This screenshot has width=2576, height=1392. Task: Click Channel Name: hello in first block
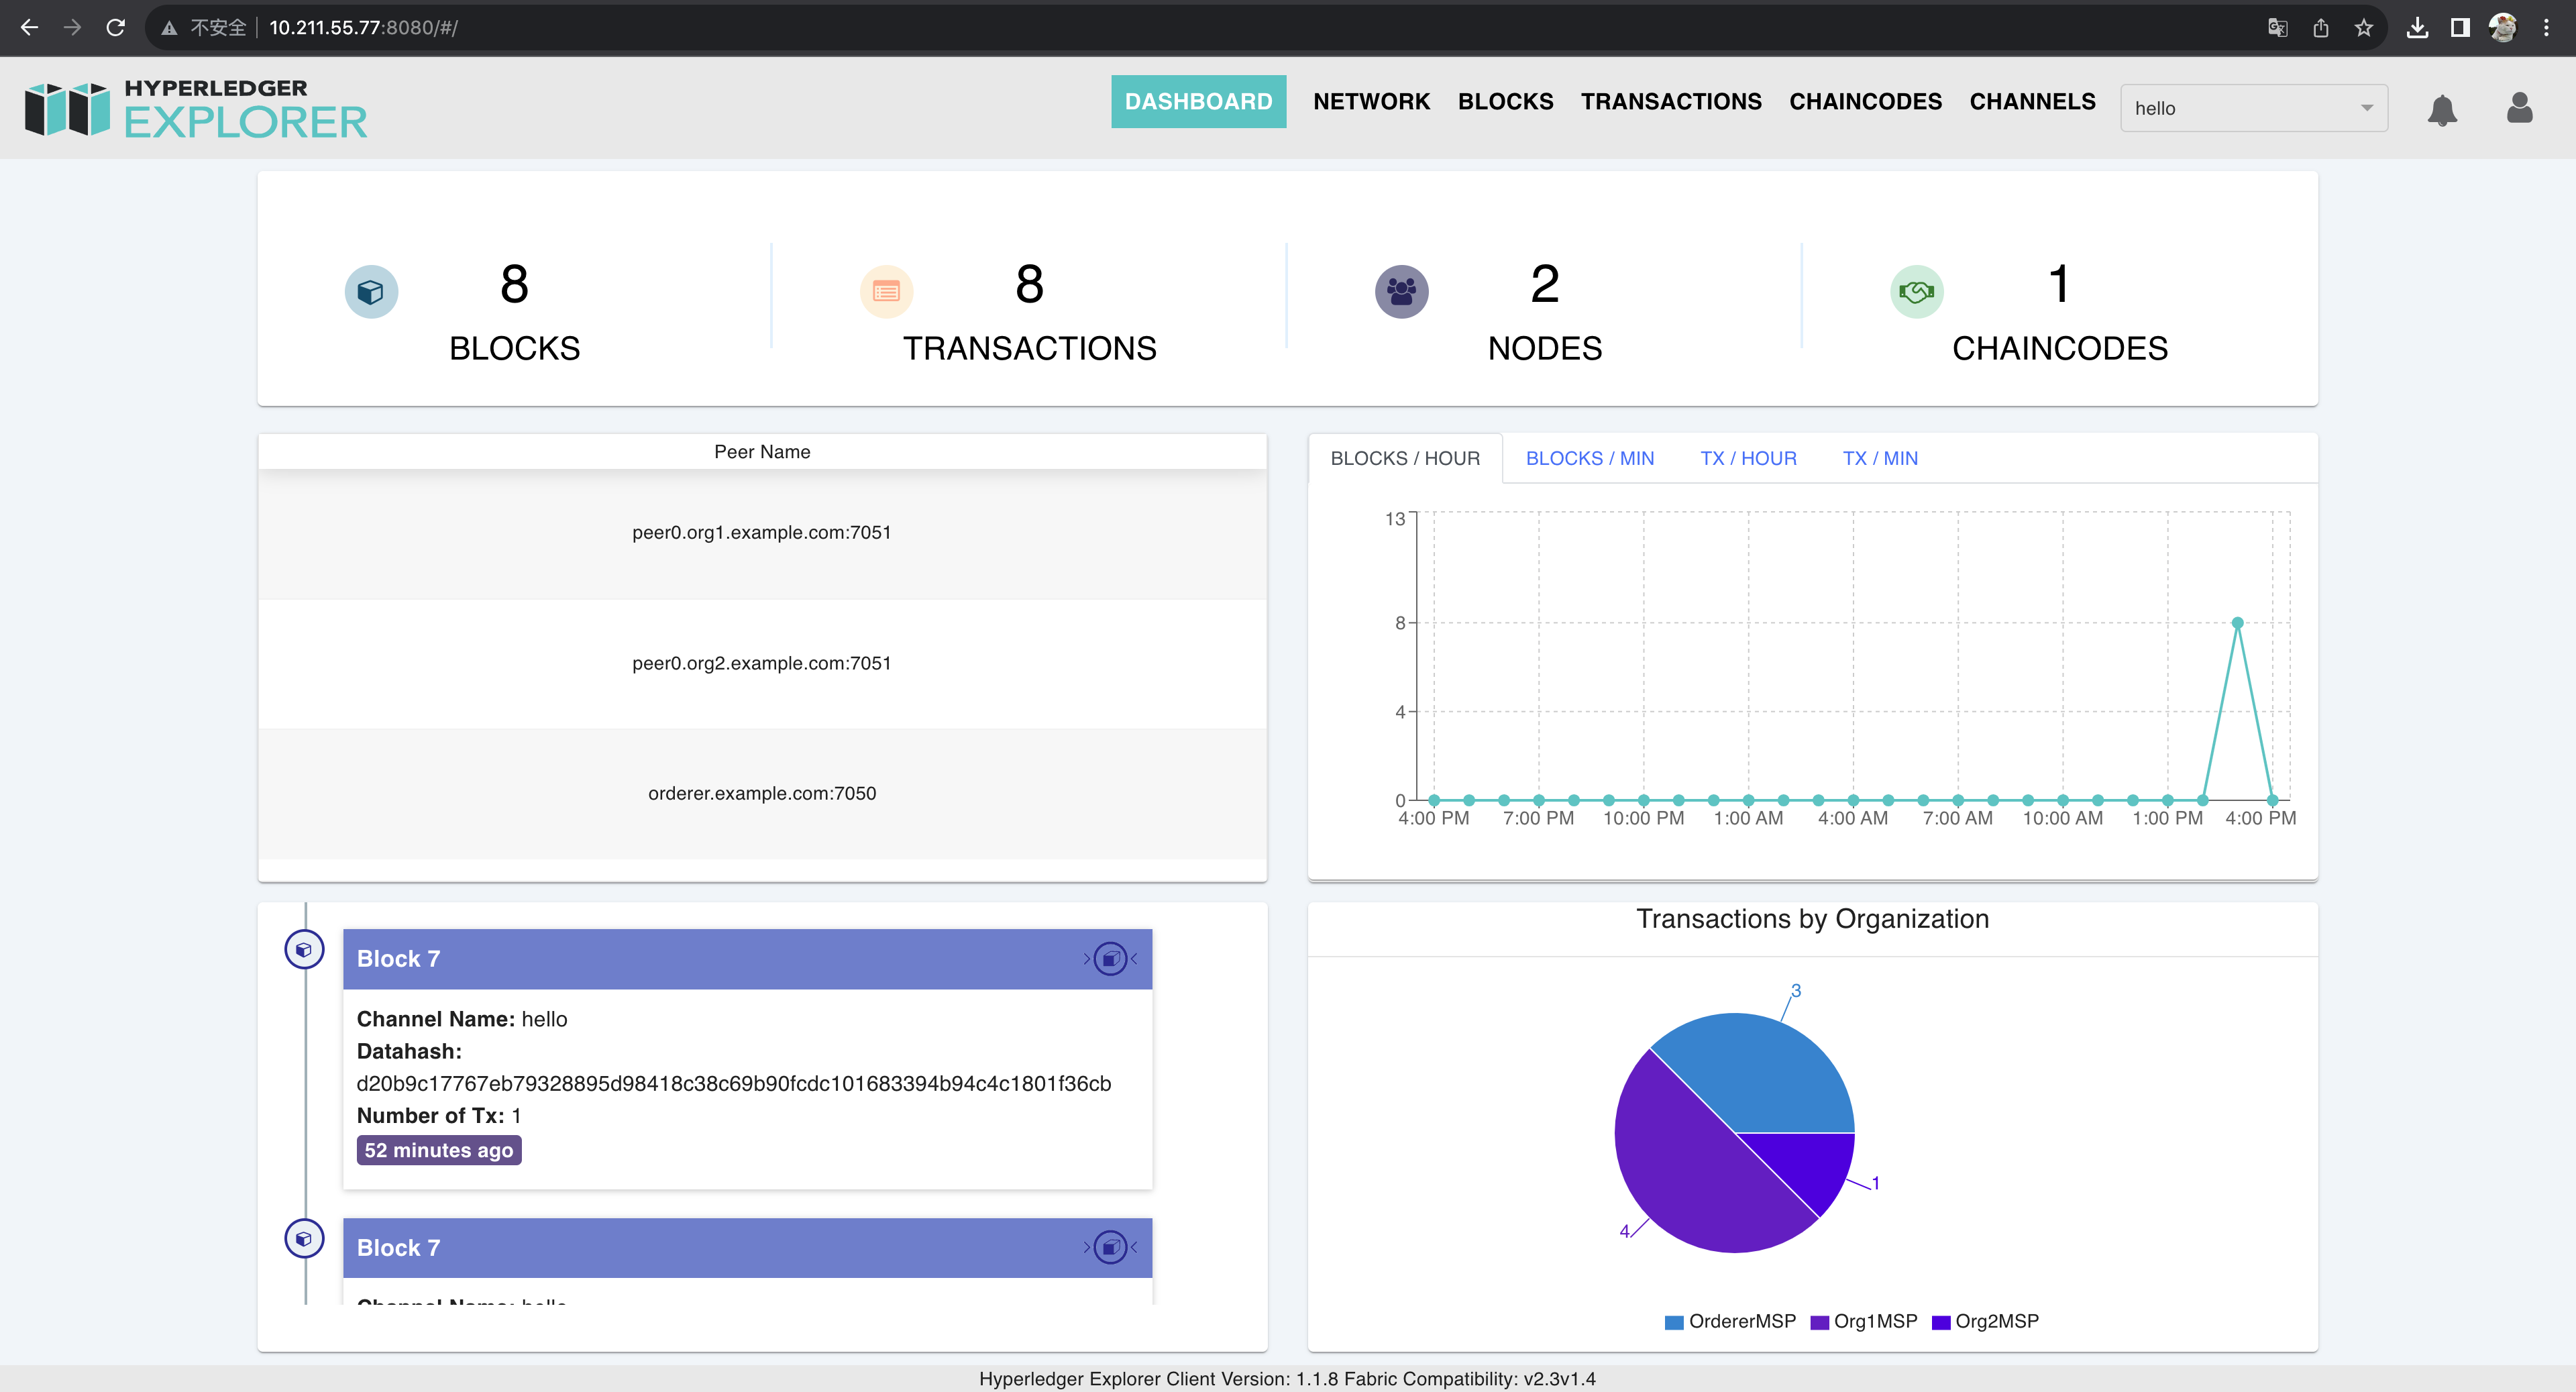461,1019
